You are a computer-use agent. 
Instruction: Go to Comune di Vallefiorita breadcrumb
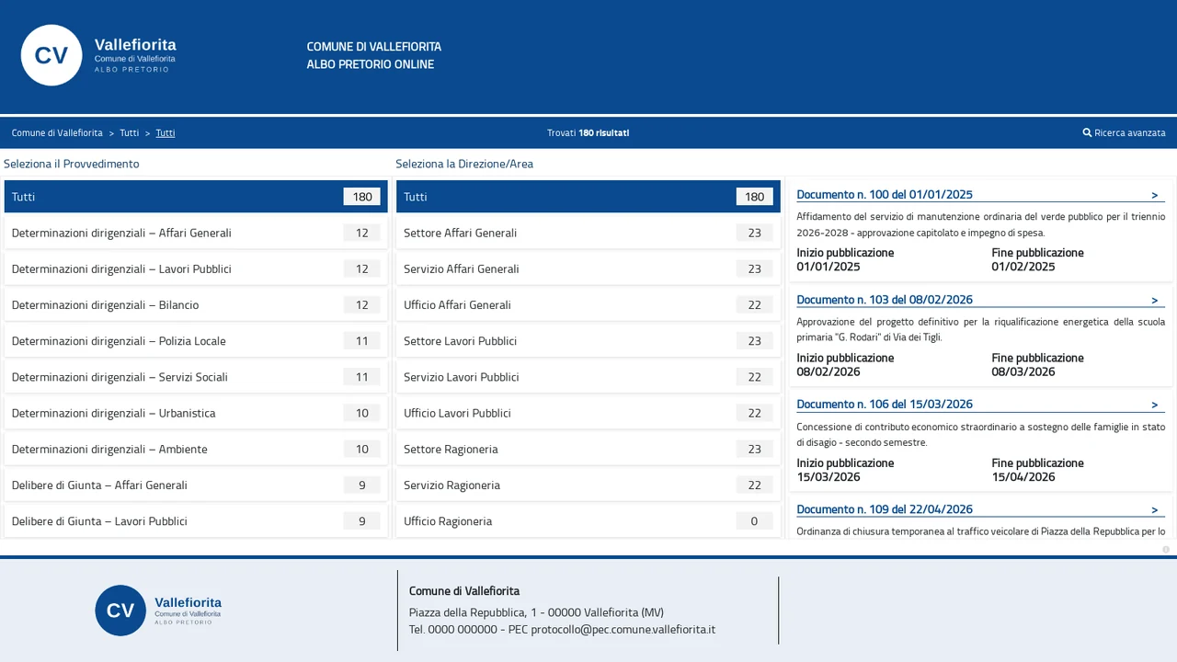pos(57,132)
